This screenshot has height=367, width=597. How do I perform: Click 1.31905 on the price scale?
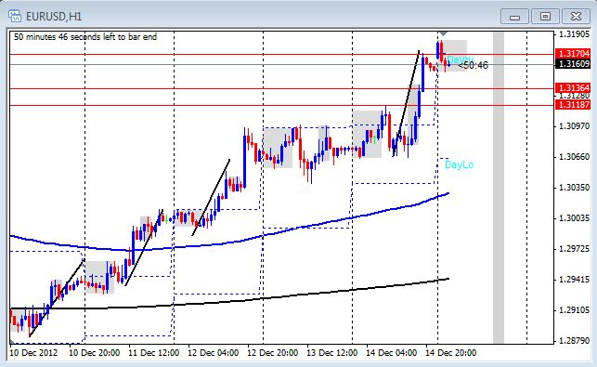point(574,34)
